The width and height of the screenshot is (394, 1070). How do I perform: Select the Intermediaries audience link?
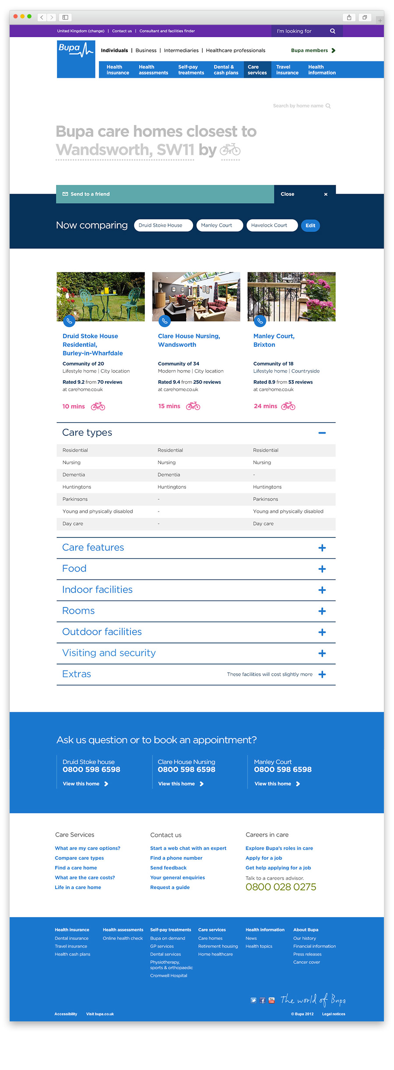coord(181,50)
